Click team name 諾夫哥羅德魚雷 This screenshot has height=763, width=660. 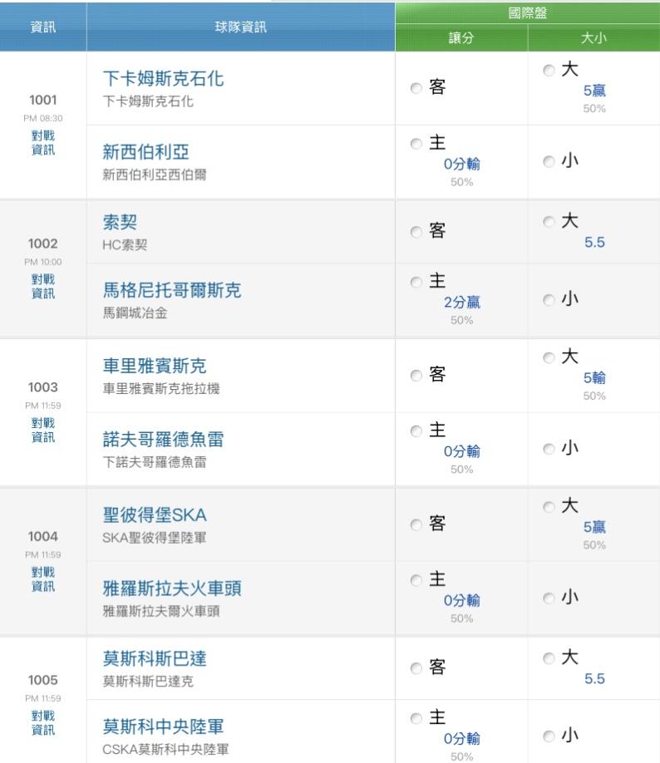pos(163,441)
